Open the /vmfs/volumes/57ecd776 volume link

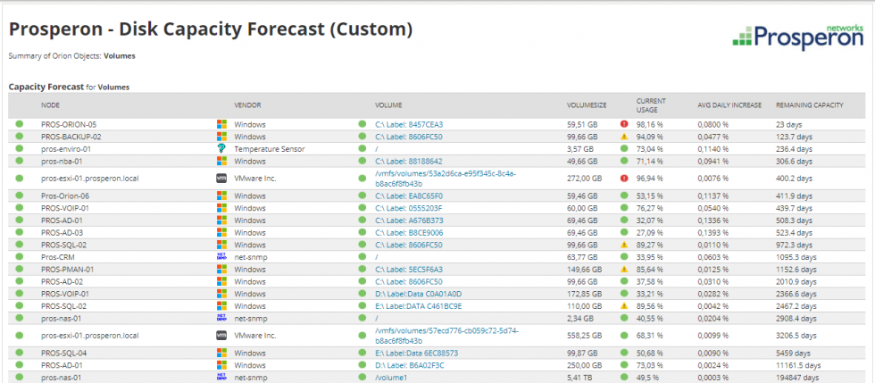446,336
